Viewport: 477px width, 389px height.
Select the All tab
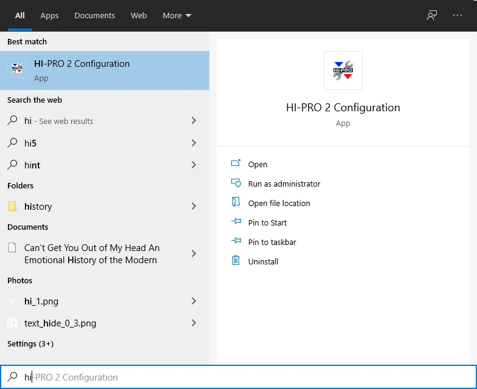coord(19,16)
